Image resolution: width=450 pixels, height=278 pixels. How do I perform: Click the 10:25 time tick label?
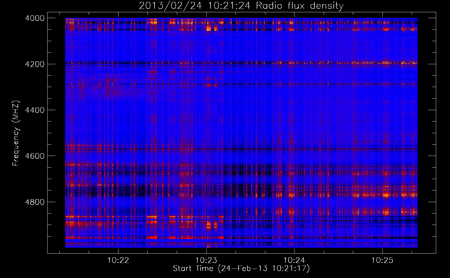(382, 260)
